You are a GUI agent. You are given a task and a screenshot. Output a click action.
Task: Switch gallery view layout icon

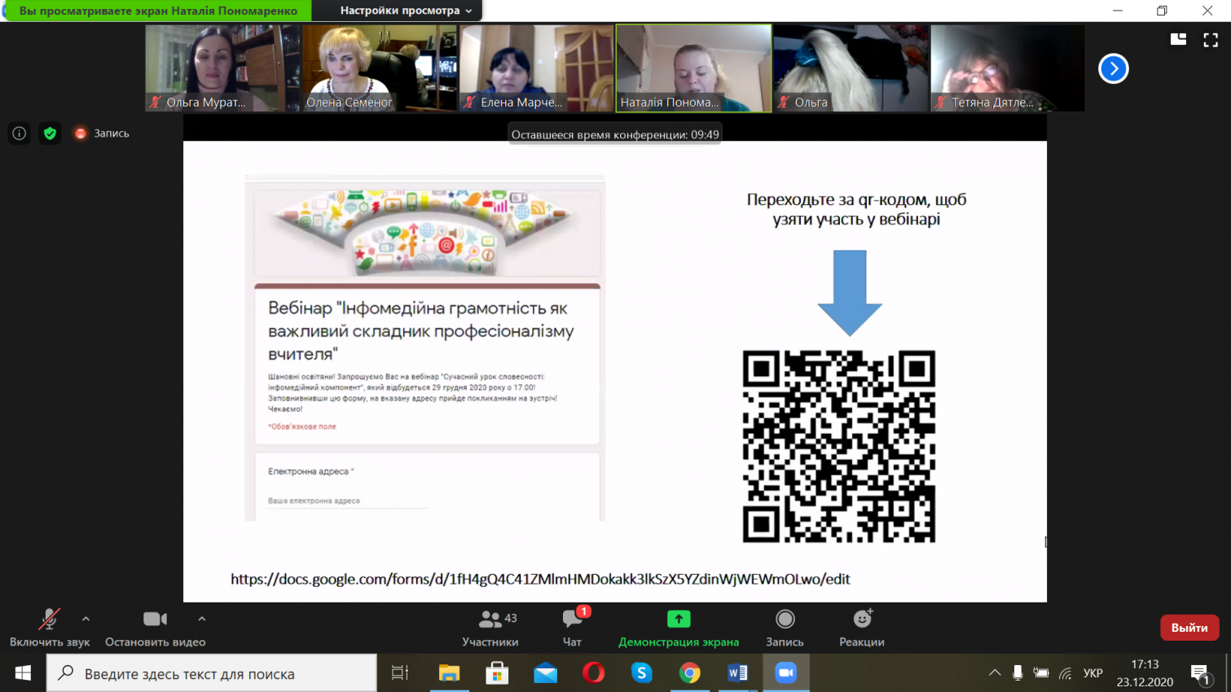point(1178,39)
